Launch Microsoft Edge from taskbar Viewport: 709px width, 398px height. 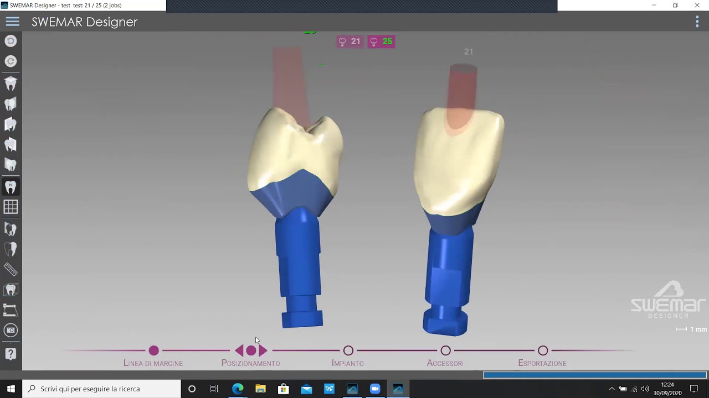pyautogui.click(x=238, y=389)
